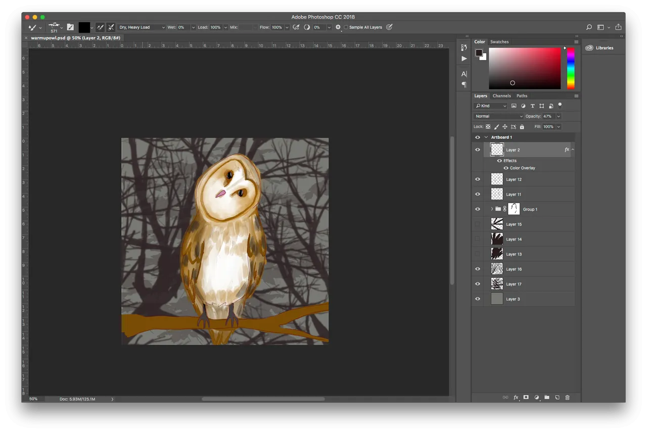
Task: Click the Search icon in options bar
Action: coord(589,27)
